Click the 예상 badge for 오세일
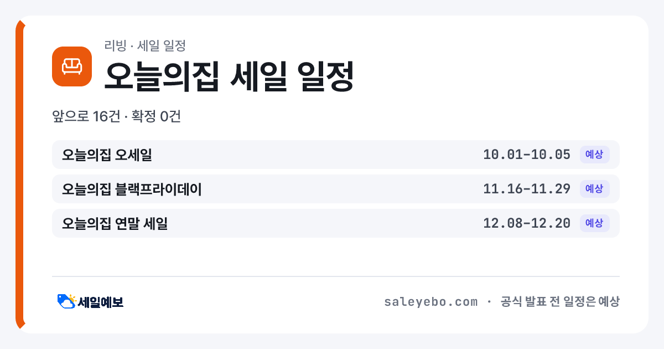 (x=594, y=155)
